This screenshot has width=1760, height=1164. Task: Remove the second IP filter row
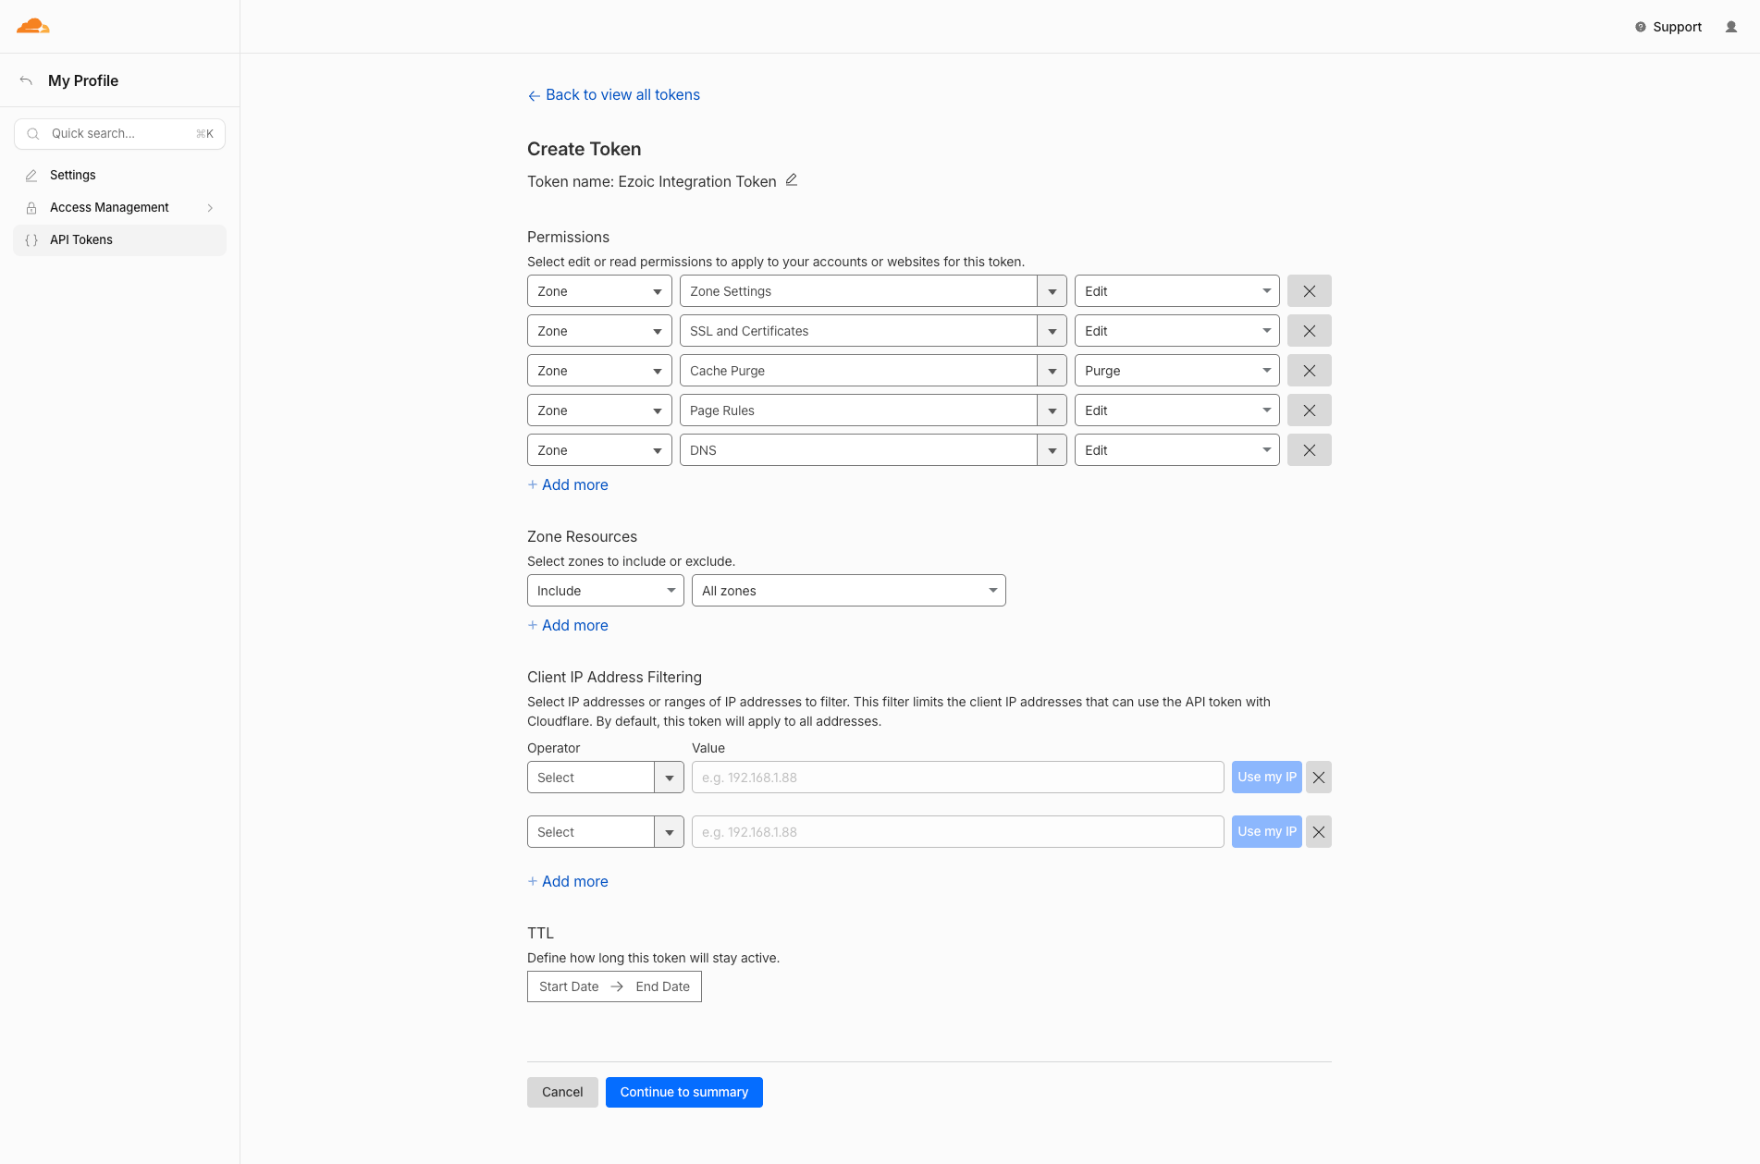(x=1319, y=832)
